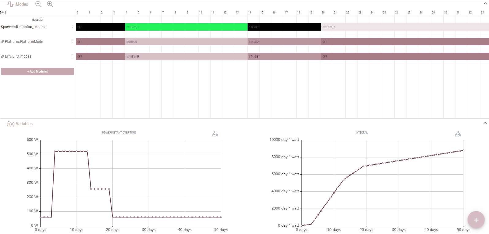This screenshot has width=489, height=234.
Task: Select the first OFF block in Platform.PlatformMode
Action: (100, 42)
